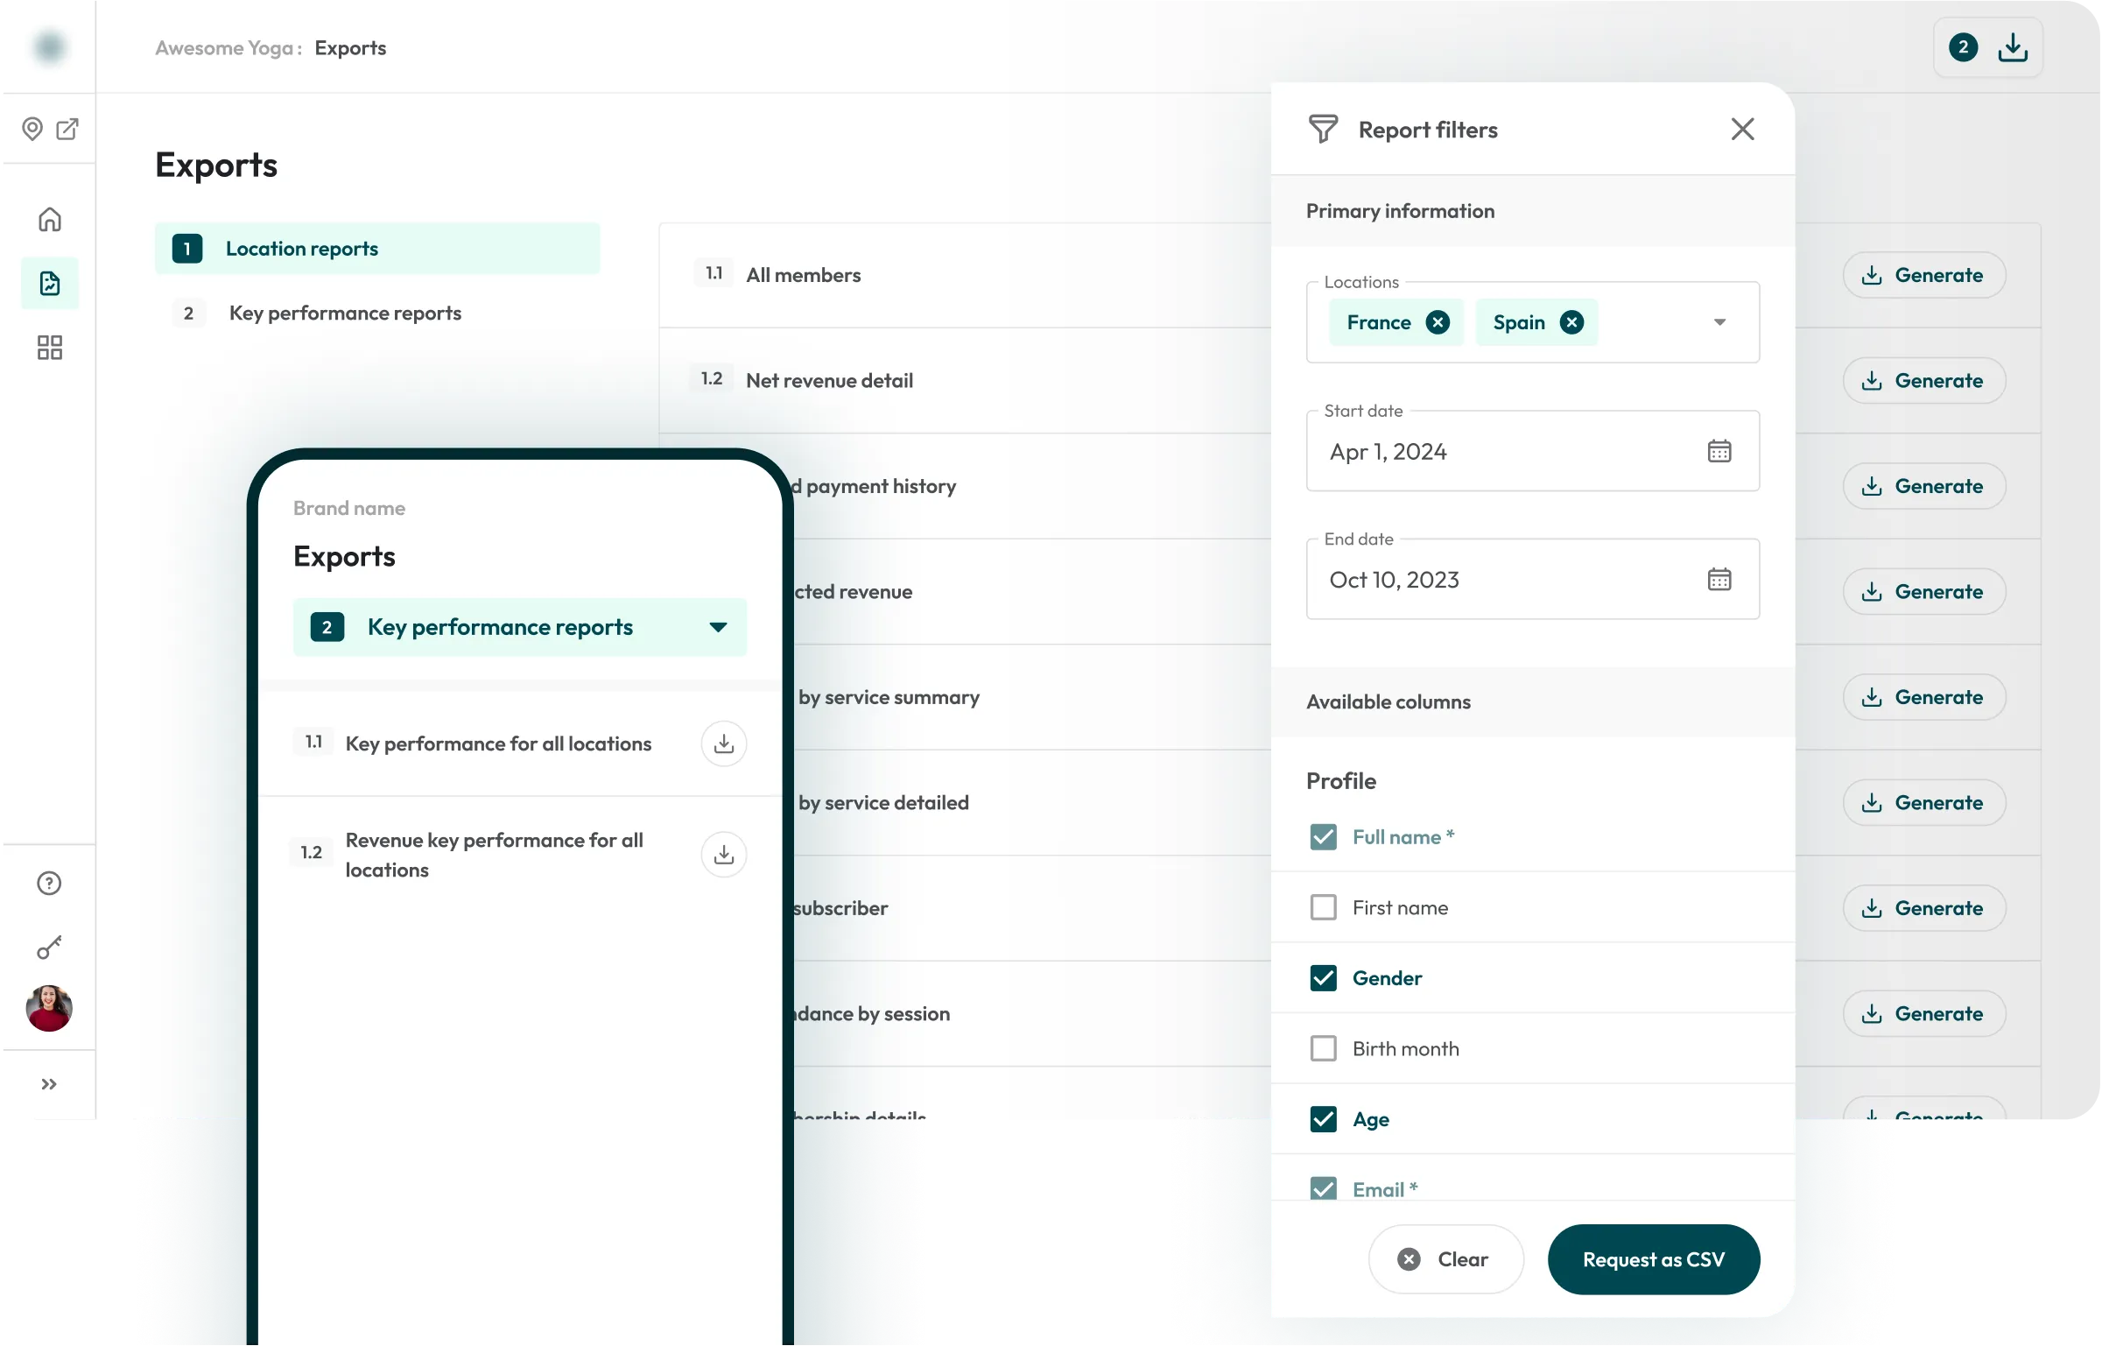This screenshot has width=2102, height=1346.
Task: Click the location pin icon at top left
Action: click(x=32, y=129)
